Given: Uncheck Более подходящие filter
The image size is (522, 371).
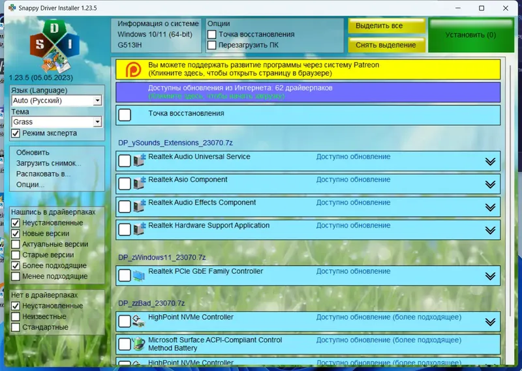Looking at the screenshot, I should [15, 265].
